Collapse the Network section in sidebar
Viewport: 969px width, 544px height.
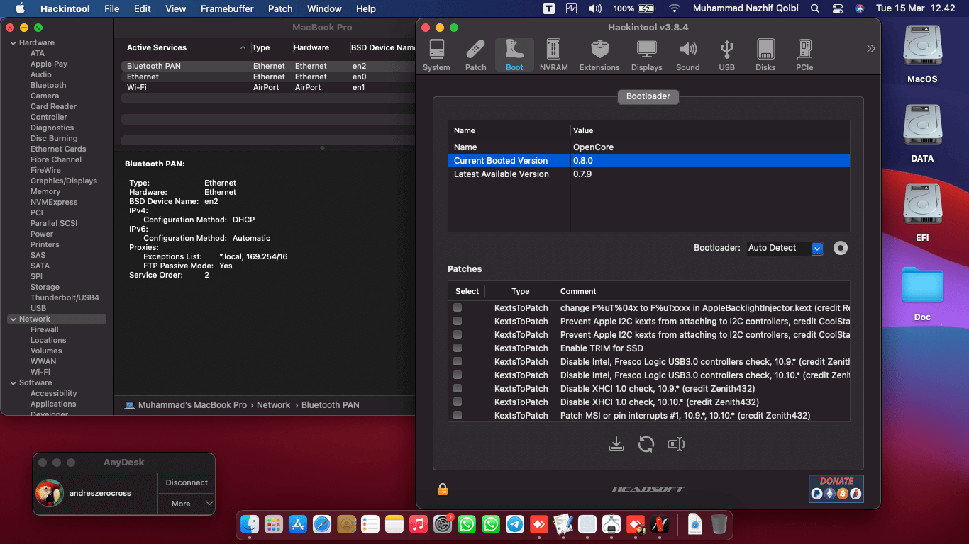click(13, 319)
